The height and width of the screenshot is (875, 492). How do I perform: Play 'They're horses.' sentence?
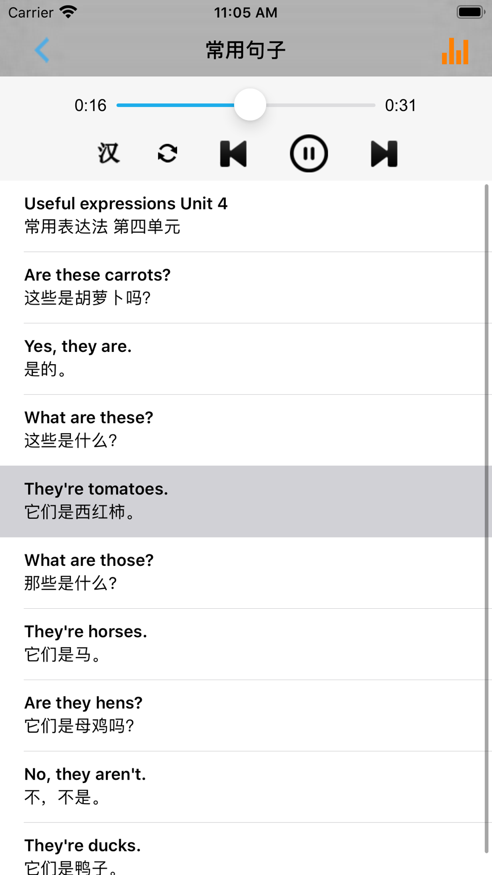tap(246, 644)
